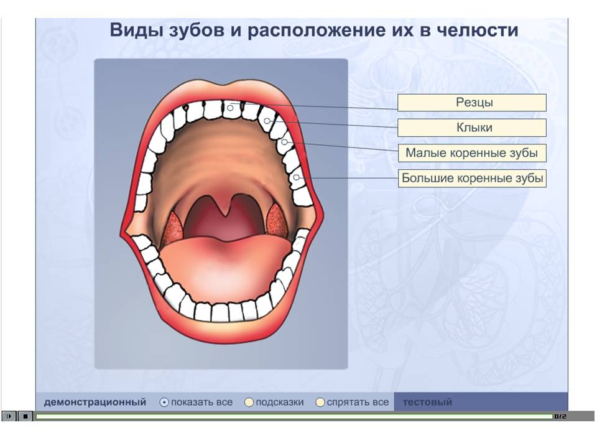Select the 'показать все' radio button
597x448 pixels.
pyautogui.click(x=164, y=403)
